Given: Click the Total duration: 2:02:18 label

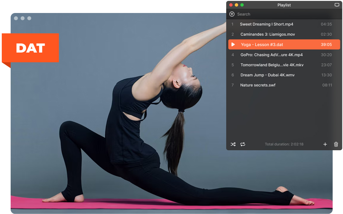Looking at the screenshot, I should point(284,144).
